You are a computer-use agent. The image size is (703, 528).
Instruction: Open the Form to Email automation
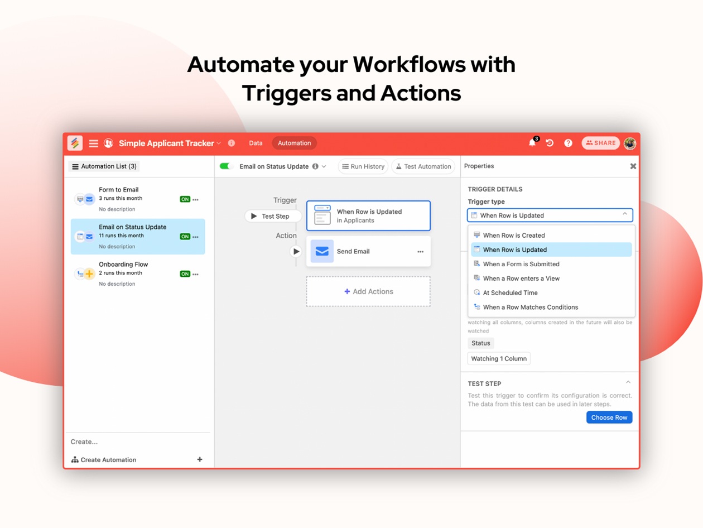click(138, 199)
